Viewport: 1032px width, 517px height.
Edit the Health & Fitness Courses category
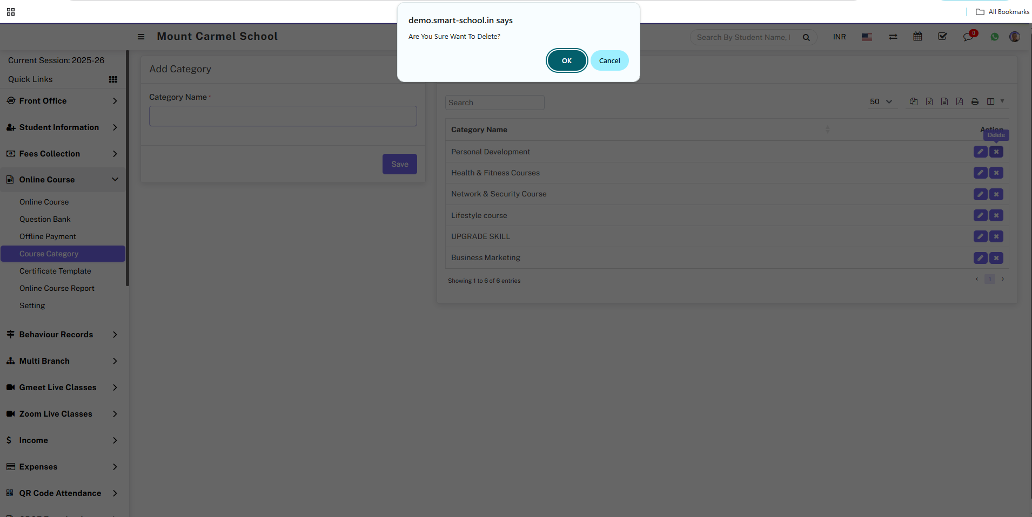pos(980,173)
